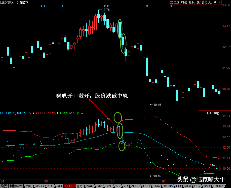The width and height of the screenshot is (231, 188).
Task: Open the 指标平台 indicator platform
Action: coord(16,186)
